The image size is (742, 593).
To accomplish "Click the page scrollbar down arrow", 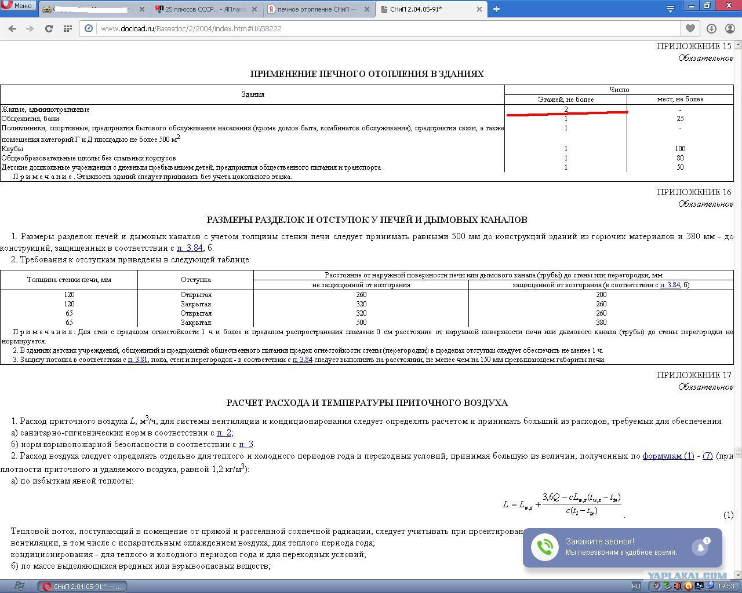I will coord(737,574).
